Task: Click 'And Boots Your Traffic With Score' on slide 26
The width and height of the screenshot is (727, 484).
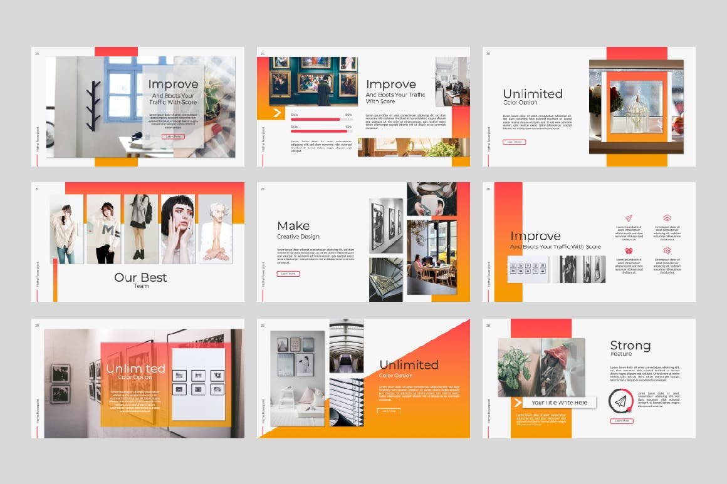Action: click(555, 247)
